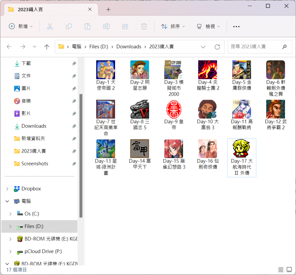Open 影片 in quick access
This screenshot has height=275, width=296.
[x=26, y=113]
